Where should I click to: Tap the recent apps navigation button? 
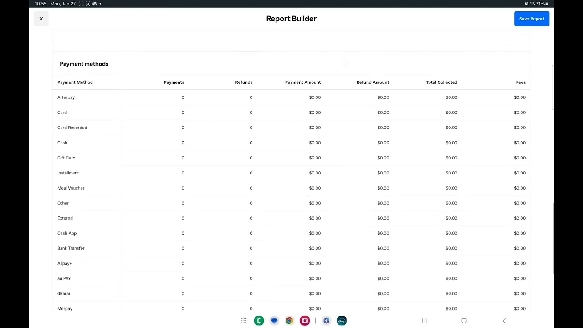point(424,321)
